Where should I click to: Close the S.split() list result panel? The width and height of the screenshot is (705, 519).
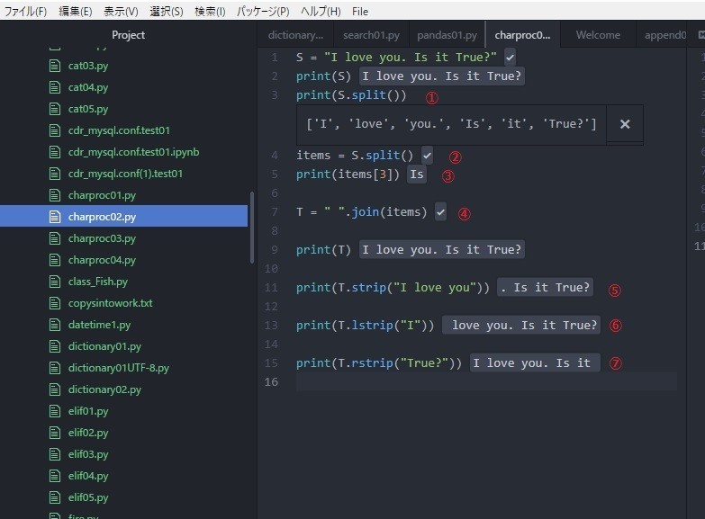[x=625, y=124]
